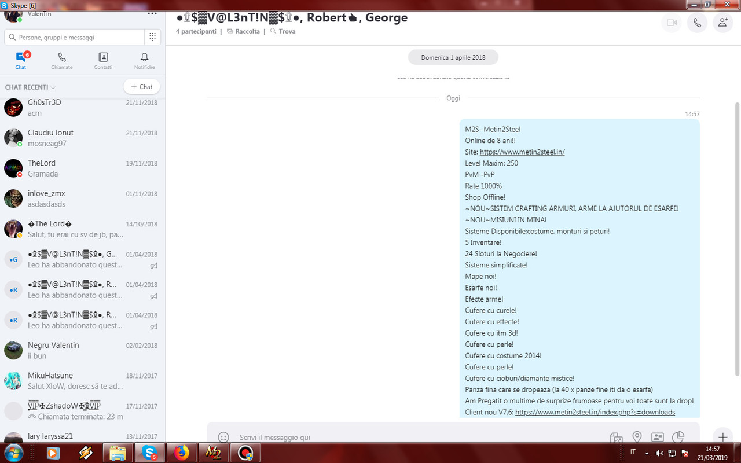Expand the CHAT RECENTI filter dropdown
Viewport: 741px width, 463px height.
point(30,87)
